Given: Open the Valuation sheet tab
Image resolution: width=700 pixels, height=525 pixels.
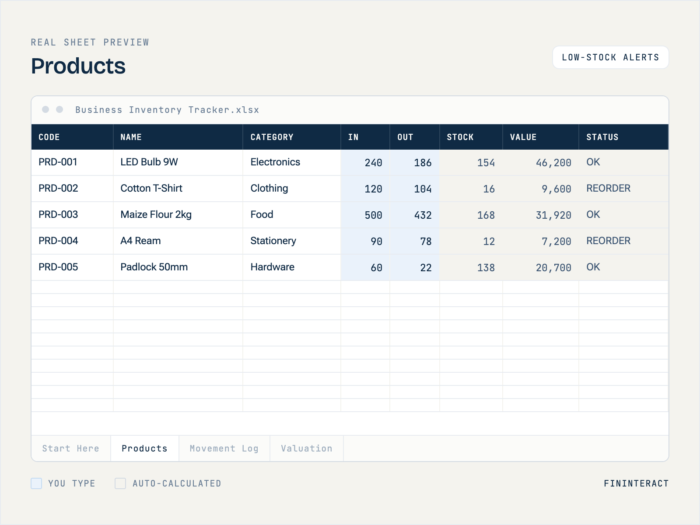Looking at the screenshot, I should 307,448.
